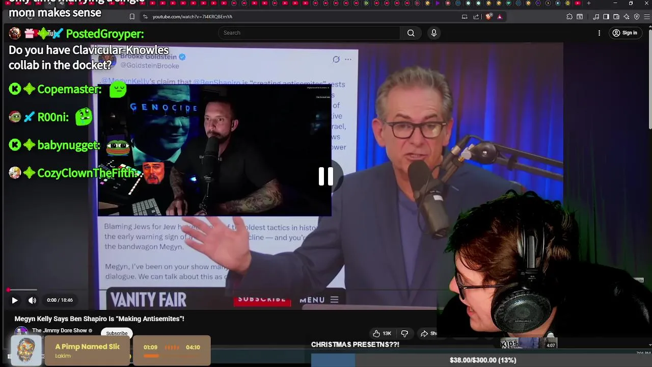Screen dimensions: 652x367
Task: Click the thumbs-down dislike button
Action: (x=404, y=333)
